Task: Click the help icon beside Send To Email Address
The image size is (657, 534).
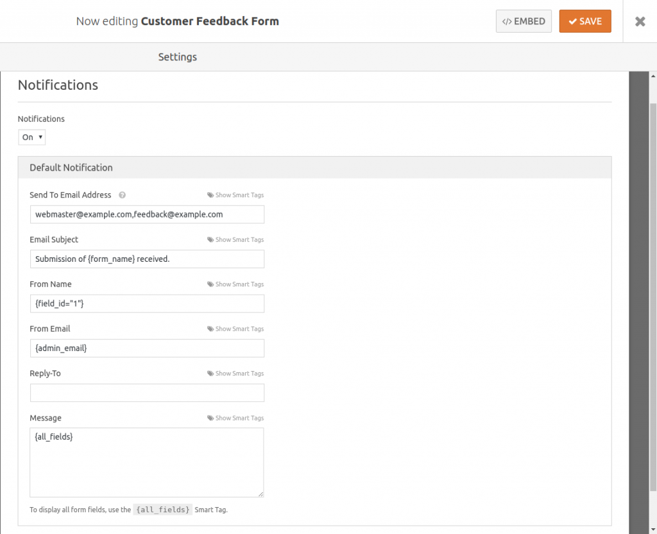Action: pos(121,194)
